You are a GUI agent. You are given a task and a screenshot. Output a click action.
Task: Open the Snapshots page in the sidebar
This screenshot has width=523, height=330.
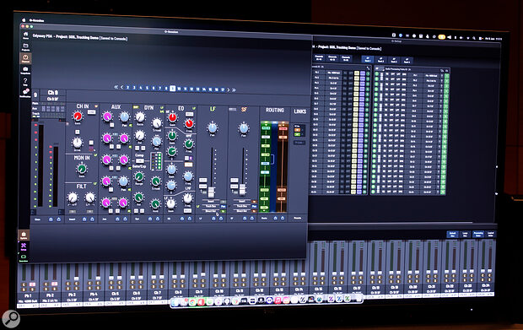coord(25,70)
